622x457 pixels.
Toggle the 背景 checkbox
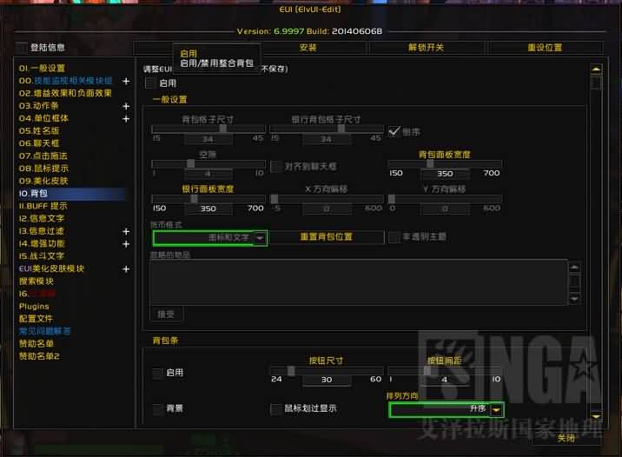(157, 408)
